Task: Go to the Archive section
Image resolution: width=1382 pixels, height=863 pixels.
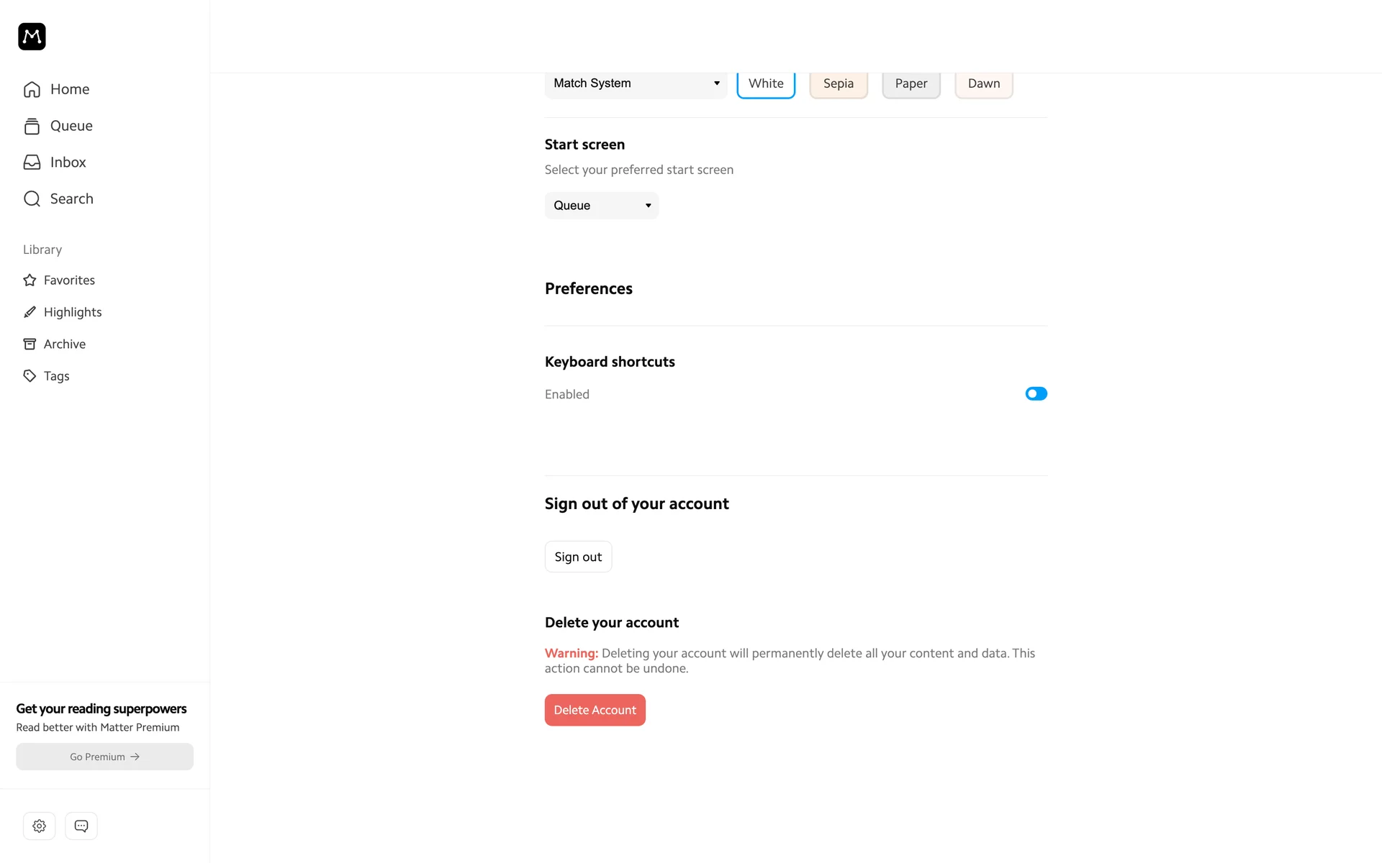Action: pos(64,344)
